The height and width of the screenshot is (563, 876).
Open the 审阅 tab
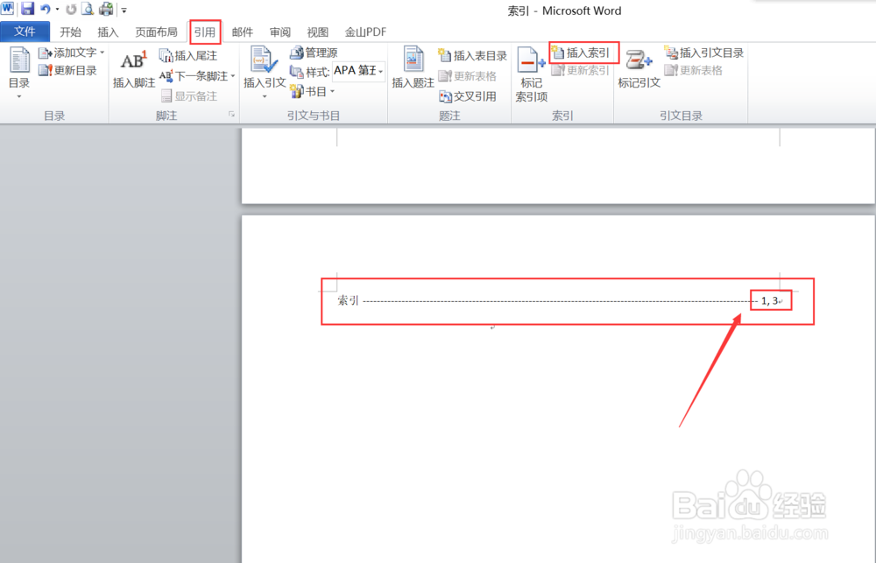(280, 32)
